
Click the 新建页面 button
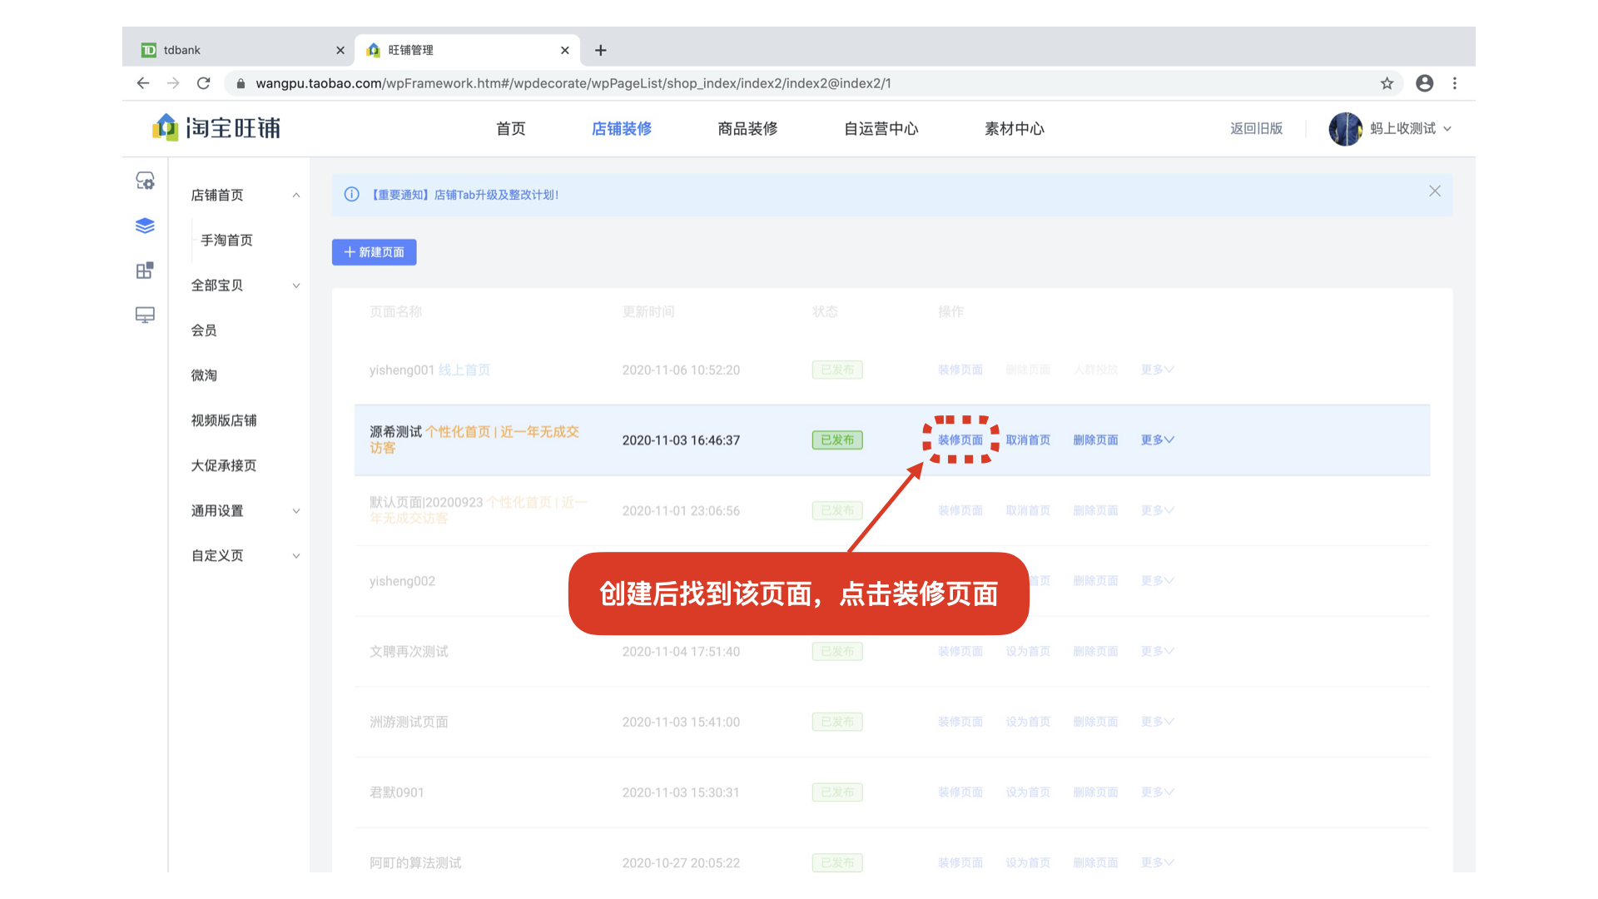tap(374, 252)
